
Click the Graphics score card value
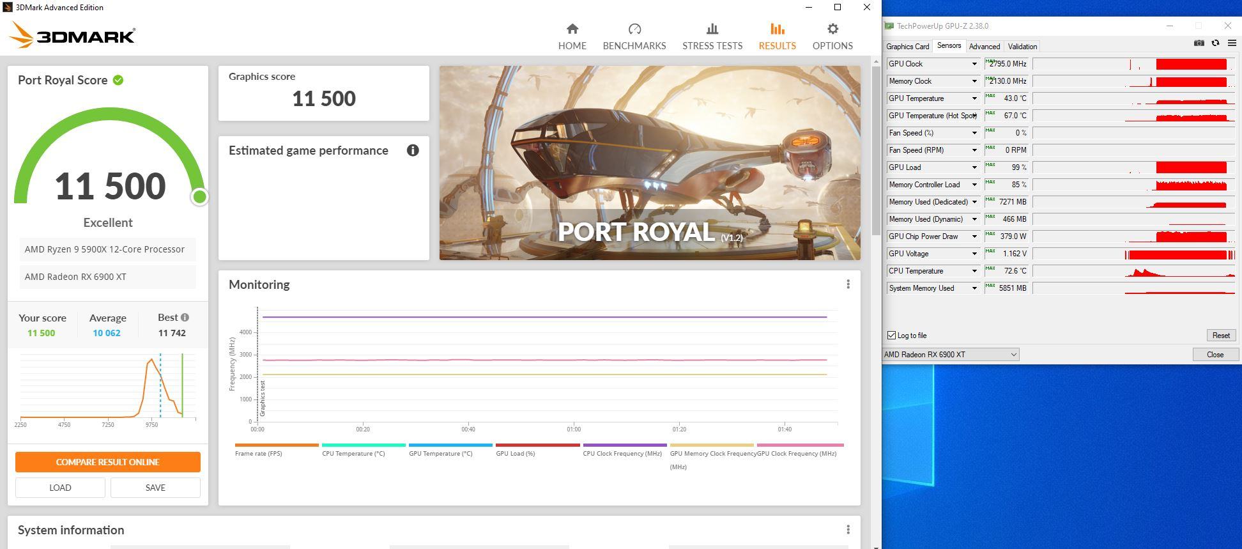coord(324,98)
